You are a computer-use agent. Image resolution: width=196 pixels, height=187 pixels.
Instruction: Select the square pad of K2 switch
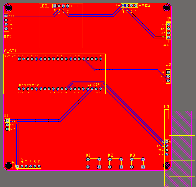pos(121,167)
